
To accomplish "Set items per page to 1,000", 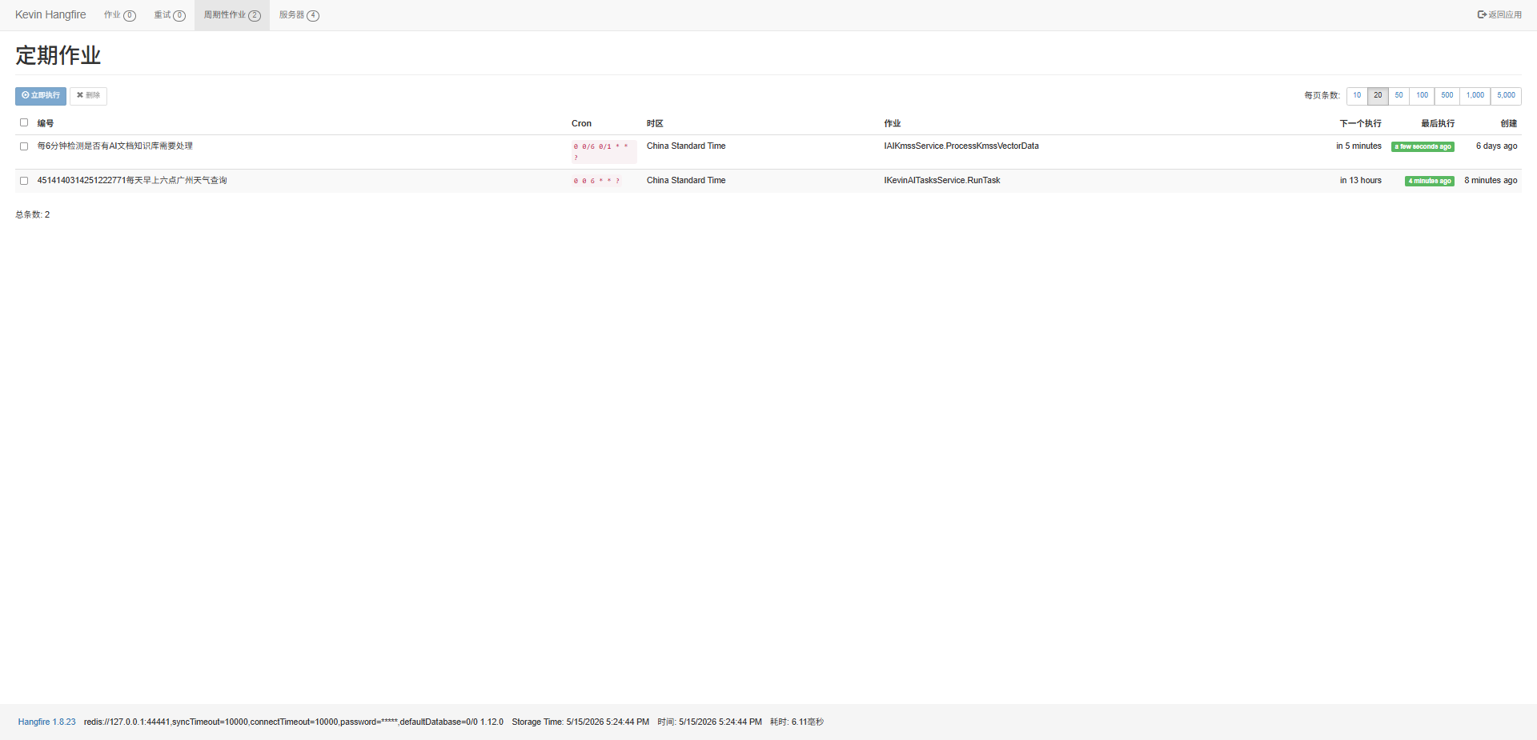I will point(1475,96).
